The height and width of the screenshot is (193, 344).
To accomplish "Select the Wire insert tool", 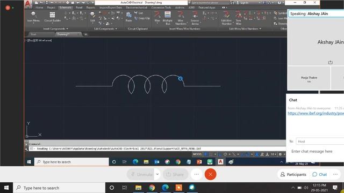I will [157, 17].
